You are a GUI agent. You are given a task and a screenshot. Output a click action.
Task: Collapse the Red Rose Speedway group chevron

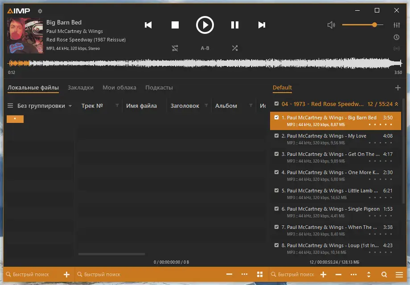tap(396, 104)
